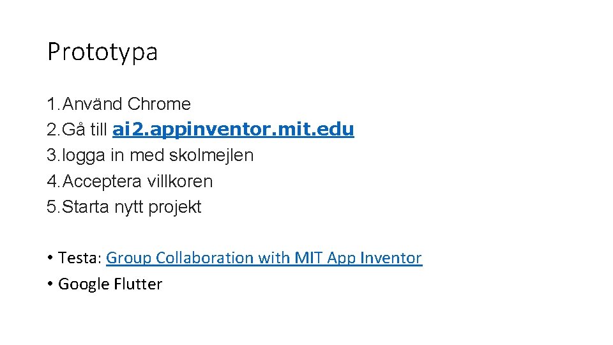Click the list number 3 marker
The height and width of the screenshot is (345, 613).
pos(51,155)
